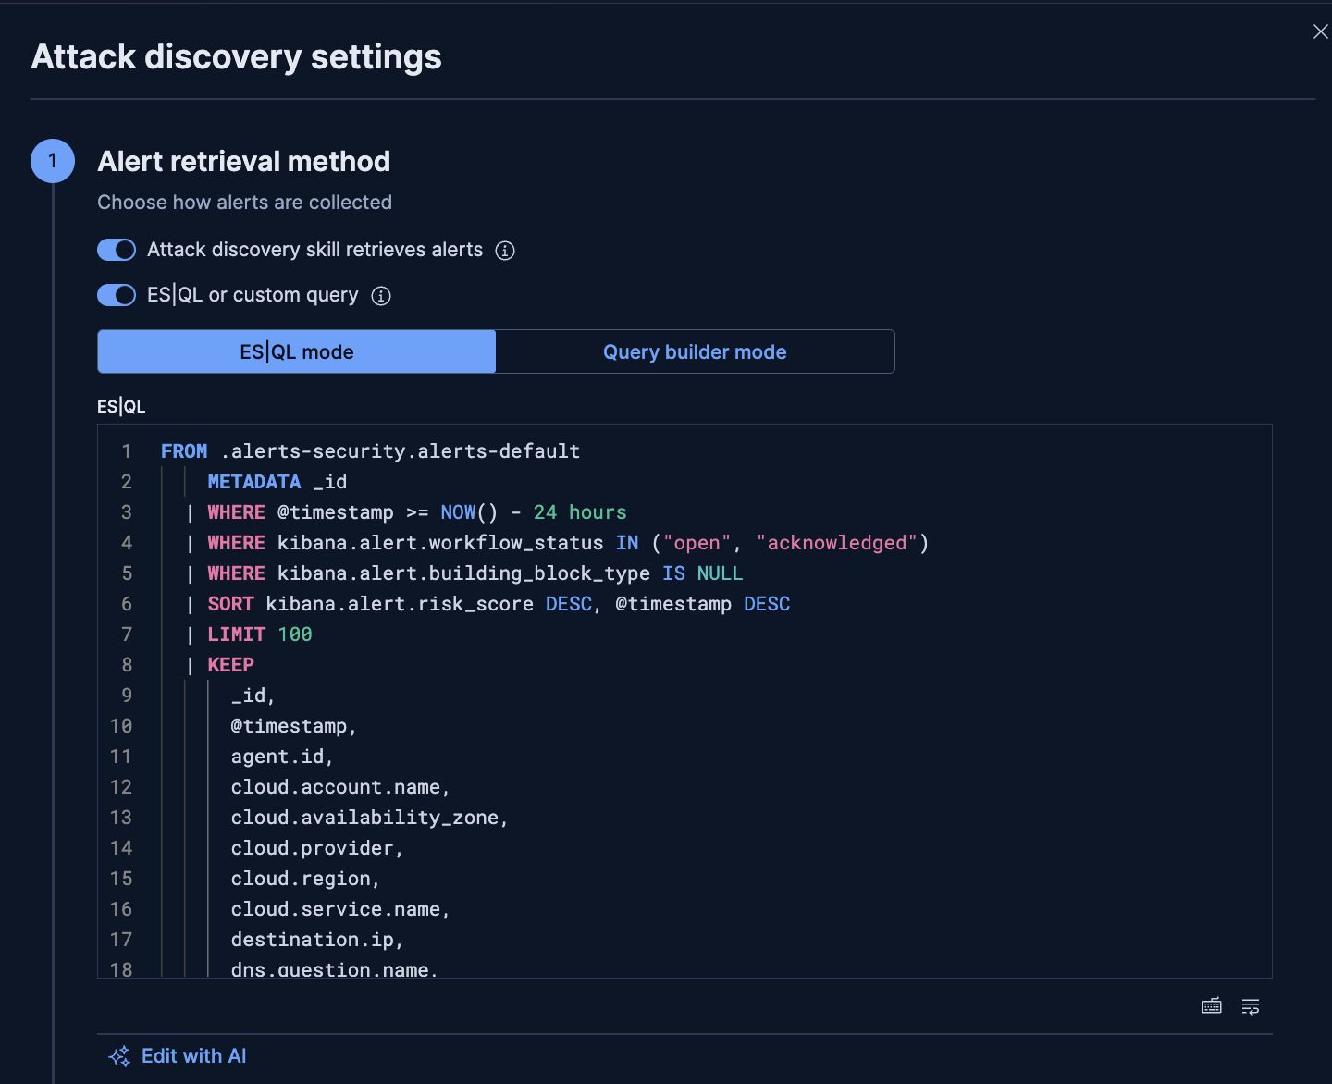Viewport: 1332px width, 1084px height.
Task: Click 'Alert retrieval method' heading
Action: (x=244, y=161)
